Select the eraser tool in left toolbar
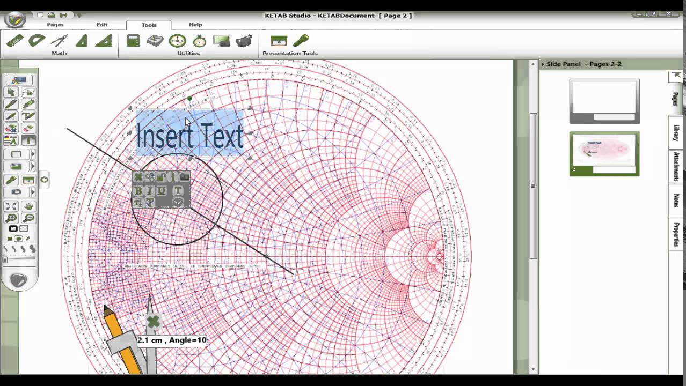Image resolution: width=686 pixels, height=386 pixels. pos(29,128)
